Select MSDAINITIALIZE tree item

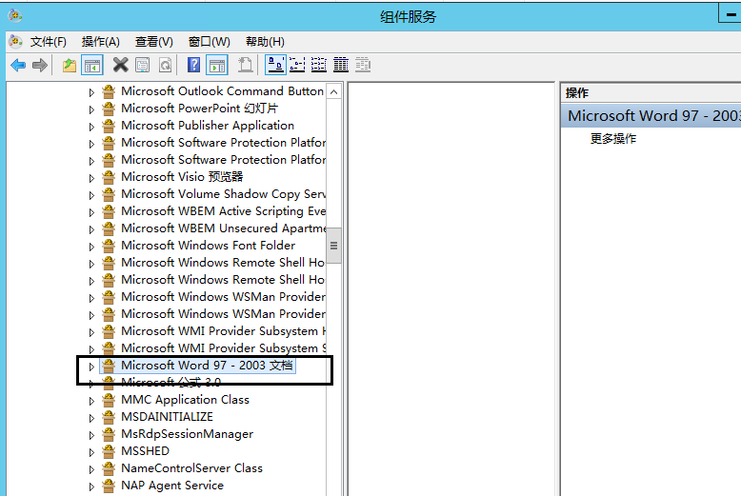tap(167, 417)
